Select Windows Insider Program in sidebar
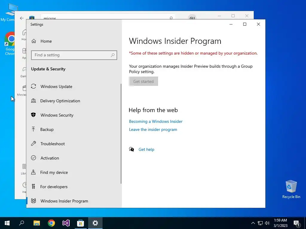 74,201
